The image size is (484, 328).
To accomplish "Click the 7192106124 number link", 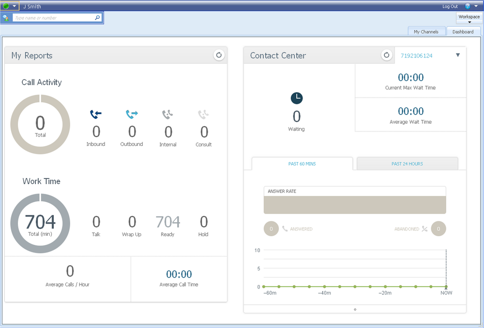I will (416, 56).
